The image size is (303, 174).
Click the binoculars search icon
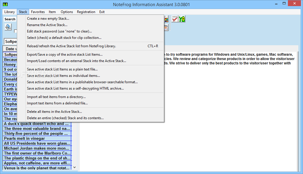[x=8, y=27]
